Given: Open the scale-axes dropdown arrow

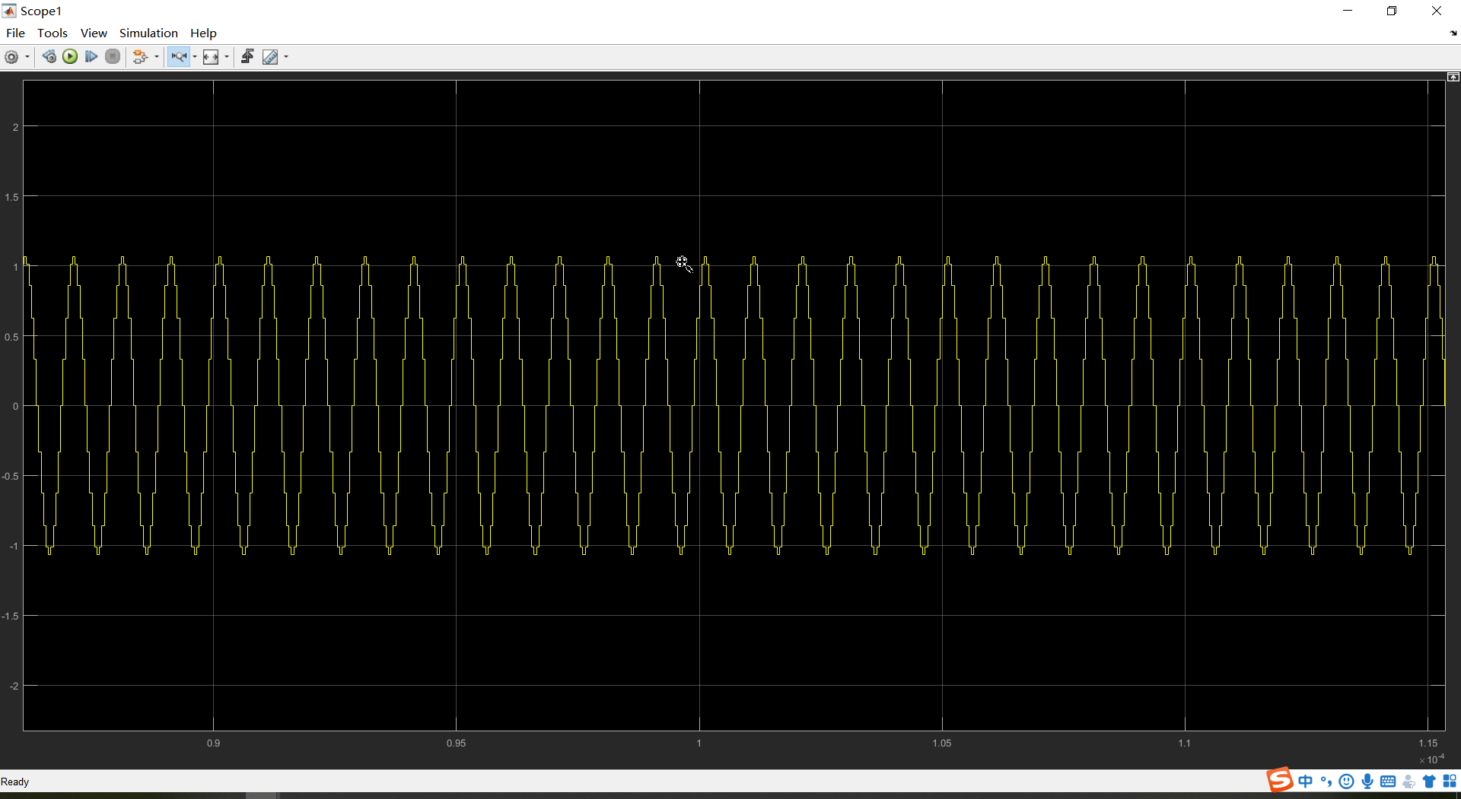Looking at the screenshot, I should click(x=227, y=56).
